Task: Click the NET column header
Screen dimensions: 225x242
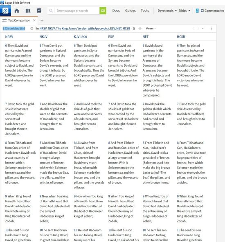Action: (x=146, y=37)
